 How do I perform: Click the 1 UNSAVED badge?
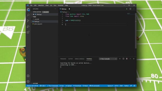(x=46, y=12)
